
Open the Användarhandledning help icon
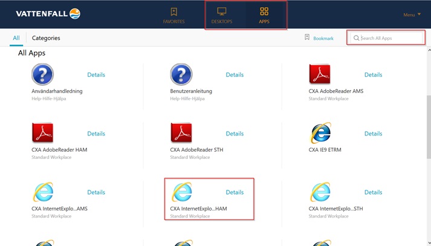[42, 74]
